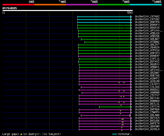This screenshot has width=164, height=136.
Task: Click UniRef100_B4FE79 label
Action: tap(147, 124)
